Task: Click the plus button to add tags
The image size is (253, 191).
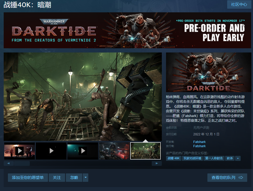Action: point(238,158)
